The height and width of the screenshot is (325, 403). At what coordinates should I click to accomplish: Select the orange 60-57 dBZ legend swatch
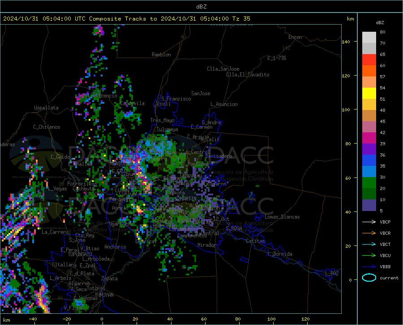tap(369, 71)
